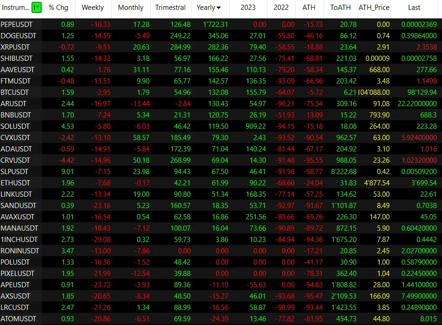Screen dimensions: 442x325
Task: Click AXSUSDT ToATH value 2'109.53
Action: [344, 296]
